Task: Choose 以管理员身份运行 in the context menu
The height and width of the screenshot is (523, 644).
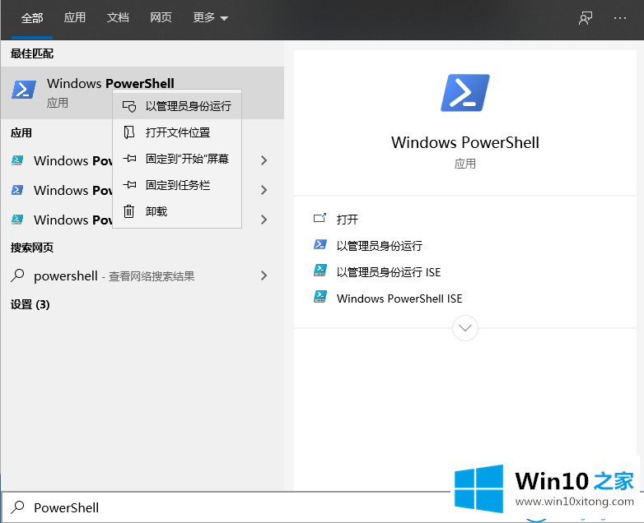Action: tap(177, 106)
